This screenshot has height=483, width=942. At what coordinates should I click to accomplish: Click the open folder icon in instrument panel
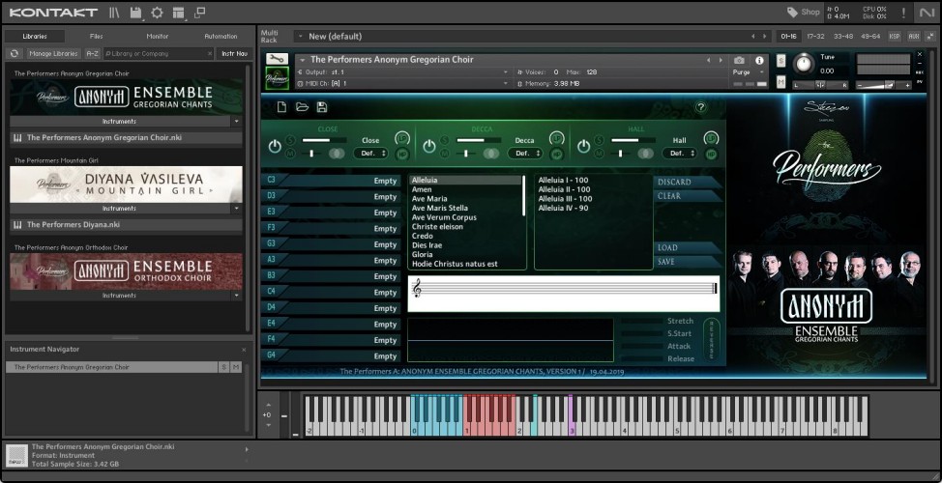[302, 107]
